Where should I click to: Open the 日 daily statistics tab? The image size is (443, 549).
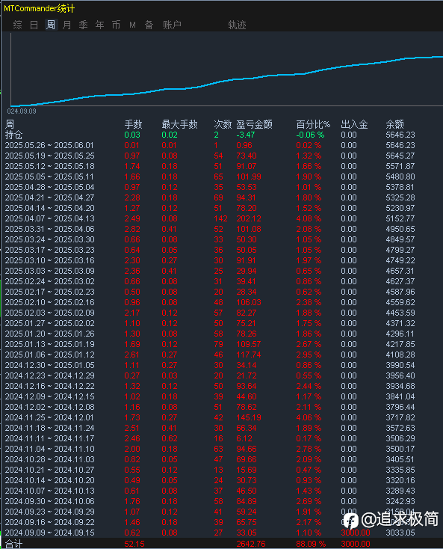[x=34, y=25]
